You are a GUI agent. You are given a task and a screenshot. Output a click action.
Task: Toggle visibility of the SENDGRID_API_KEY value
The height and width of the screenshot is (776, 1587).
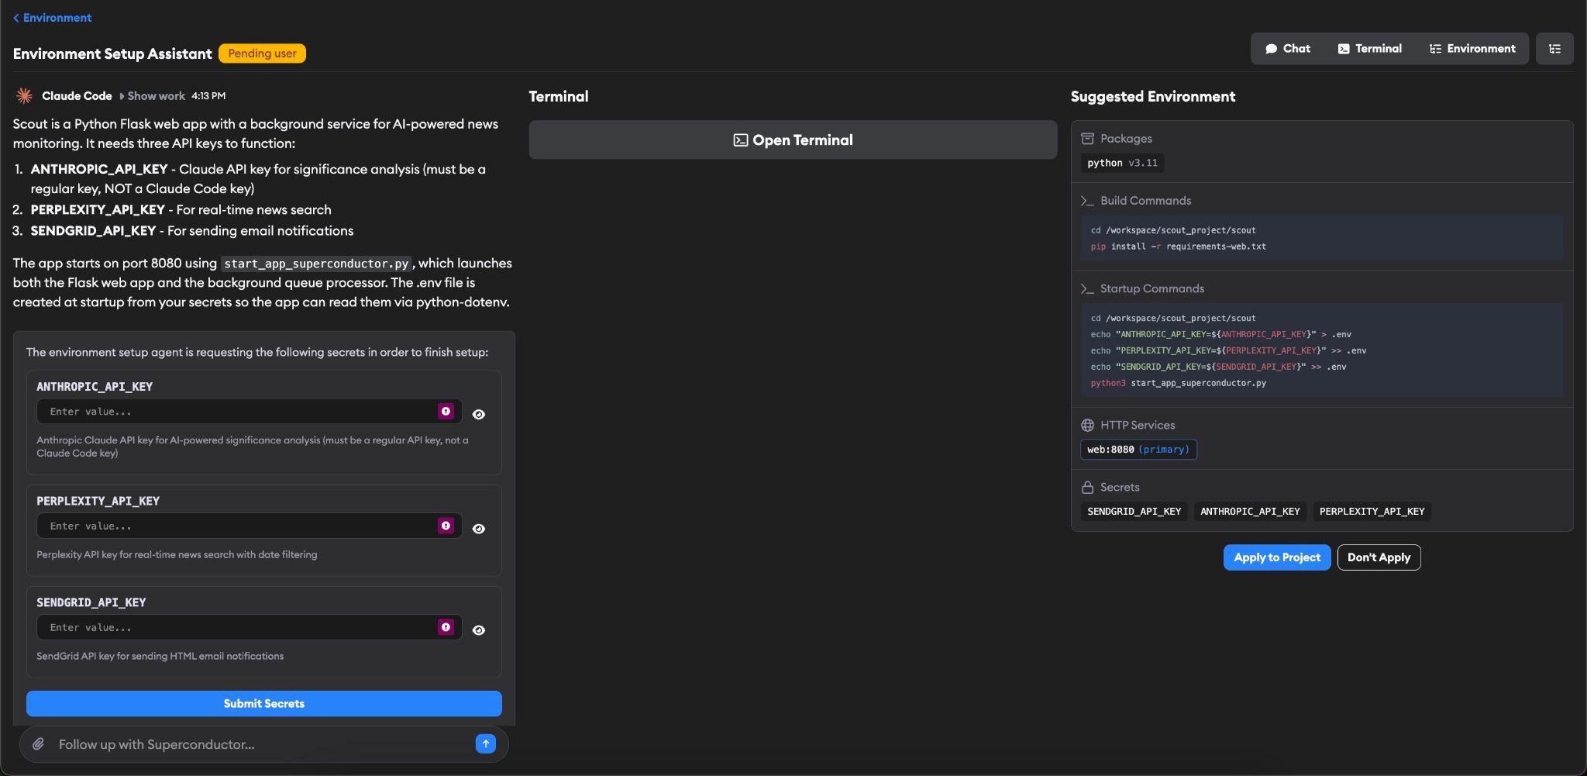(x=479, y=629)
